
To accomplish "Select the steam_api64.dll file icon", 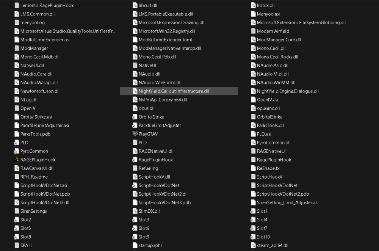I will pos(253,245).
